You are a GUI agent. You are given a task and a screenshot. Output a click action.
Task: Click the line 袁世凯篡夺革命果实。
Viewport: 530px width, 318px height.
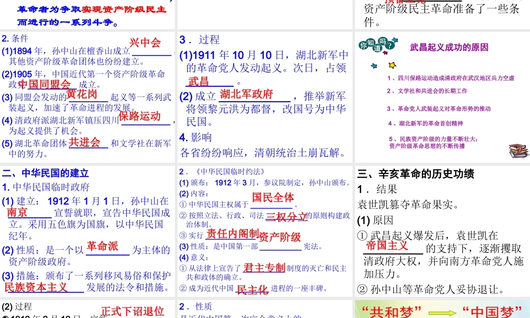408,205
